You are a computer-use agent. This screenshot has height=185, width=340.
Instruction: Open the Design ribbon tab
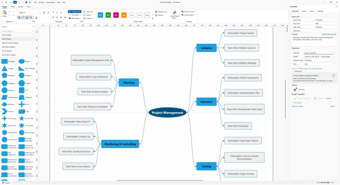coord(21,7)
